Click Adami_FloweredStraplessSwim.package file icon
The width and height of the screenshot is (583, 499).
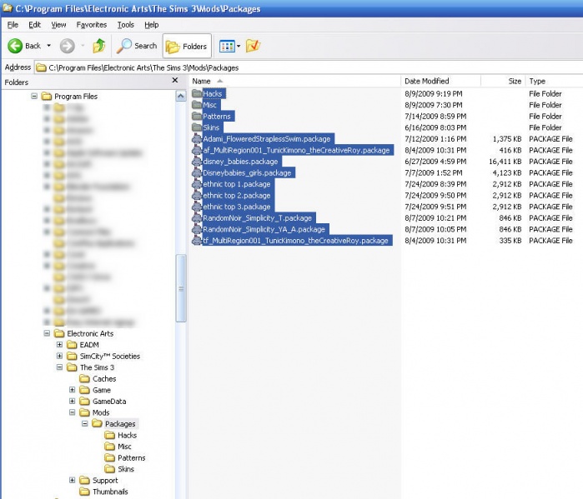(197, 138)
